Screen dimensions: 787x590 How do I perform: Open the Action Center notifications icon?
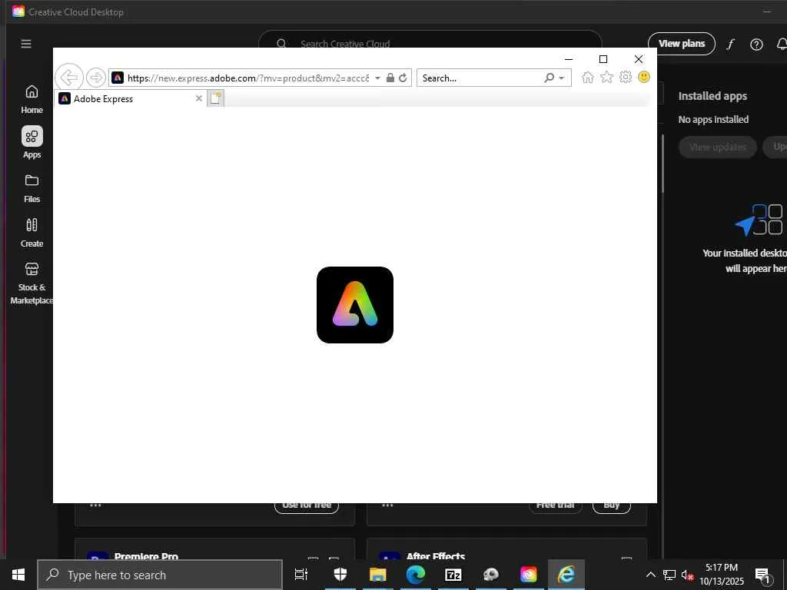(x=763, y=575)
